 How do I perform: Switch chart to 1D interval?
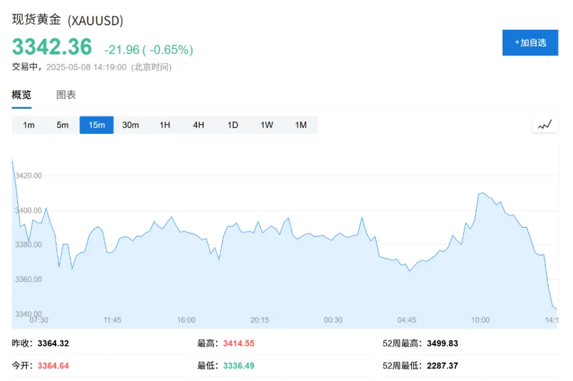coord(233,125)
